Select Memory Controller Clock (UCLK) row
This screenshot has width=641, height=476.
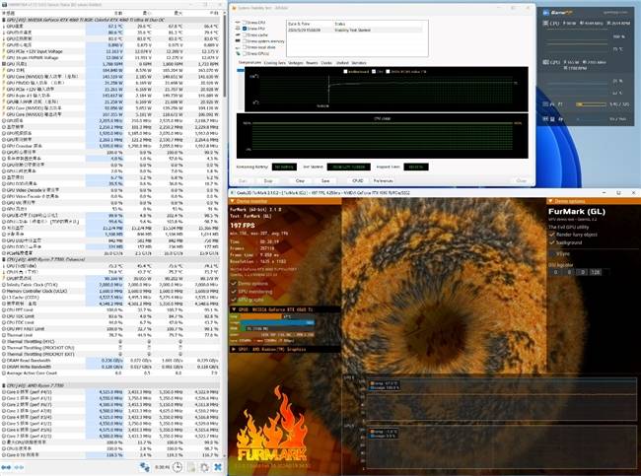[x=111, y=291]
